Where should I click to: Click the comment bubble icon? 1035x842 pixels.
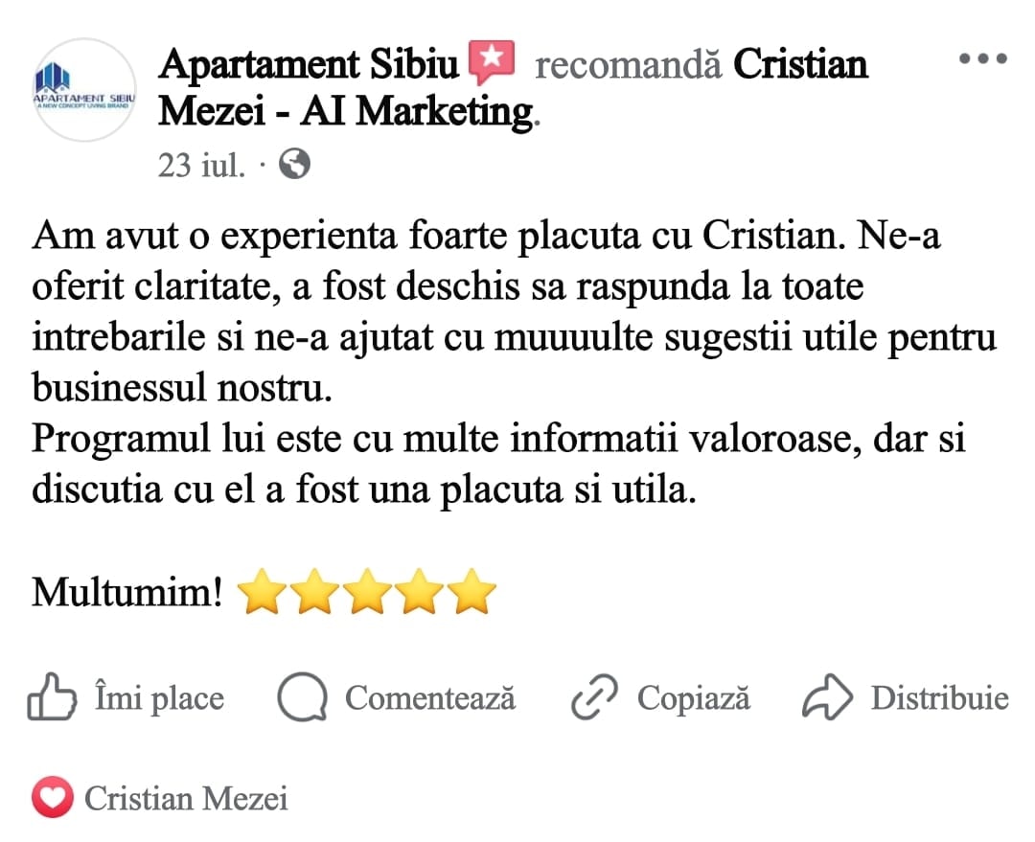(x=302, y=696)
